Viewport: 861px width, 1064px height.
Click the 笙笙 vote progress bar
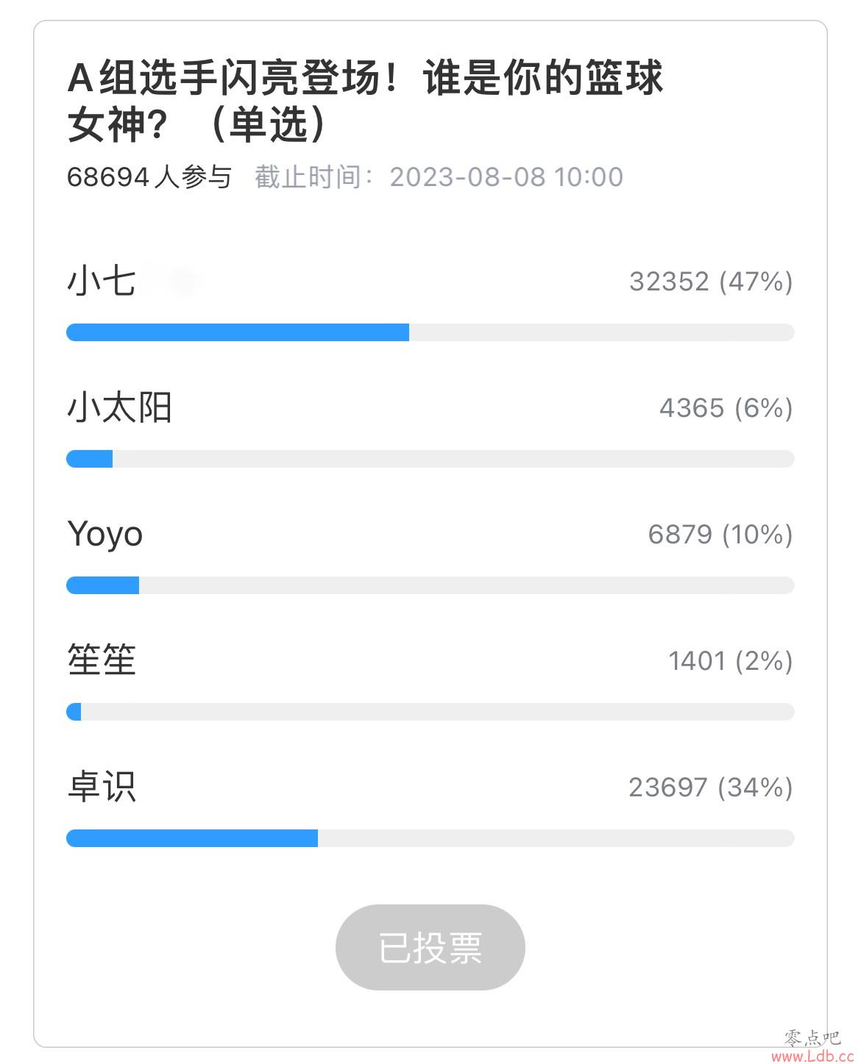point(430,712)
